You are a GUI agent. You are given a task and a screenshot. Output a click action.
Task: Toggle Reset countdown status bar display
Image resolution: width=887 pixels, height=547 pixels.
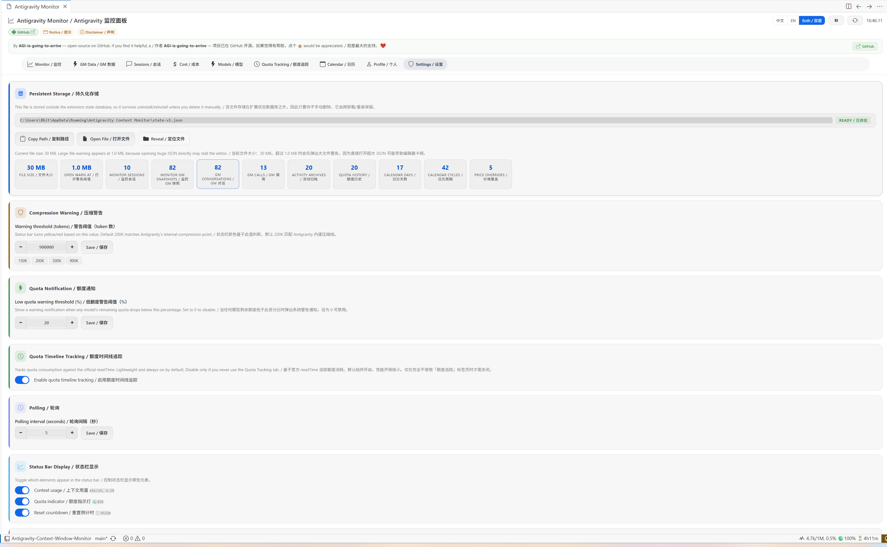click(x=22, y=513)
